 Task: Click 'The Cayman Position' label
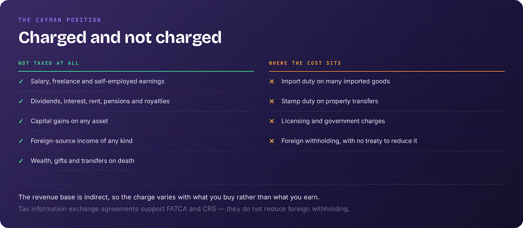click(x=60, y=20)
